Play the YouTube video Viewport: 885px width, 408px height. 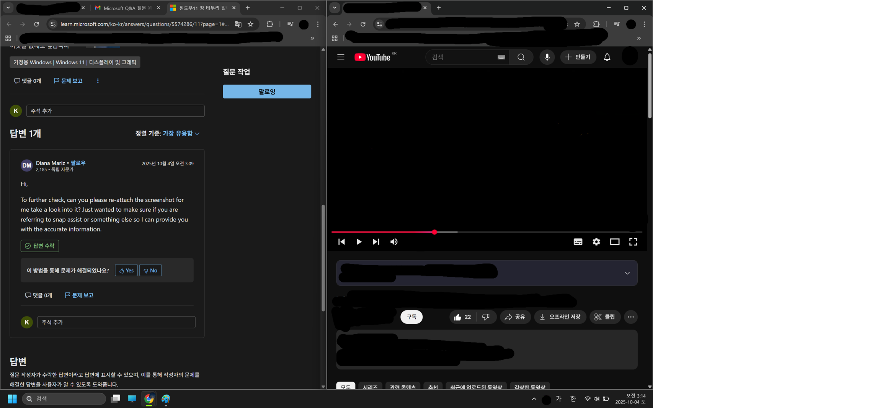(x=359, y=242)
